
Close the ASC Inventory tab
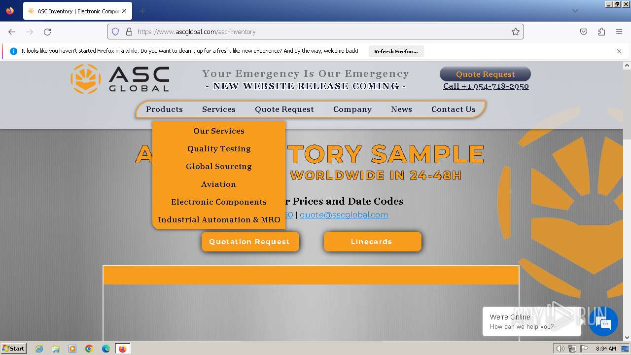tap(124, 11)
